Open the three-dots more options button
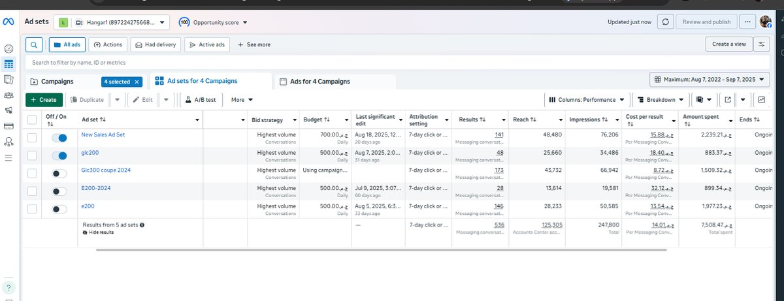Image resolution: width=784 pixels, height=301 pixels. (x=747, y=22)
